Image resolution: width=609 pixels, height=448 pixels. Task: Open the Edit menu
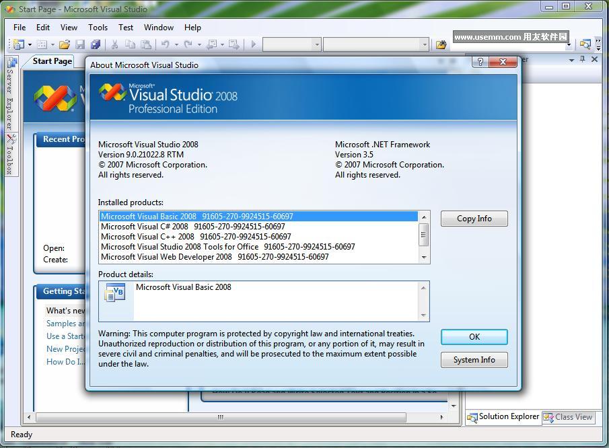pyautogui.click(x=43, y=28)
